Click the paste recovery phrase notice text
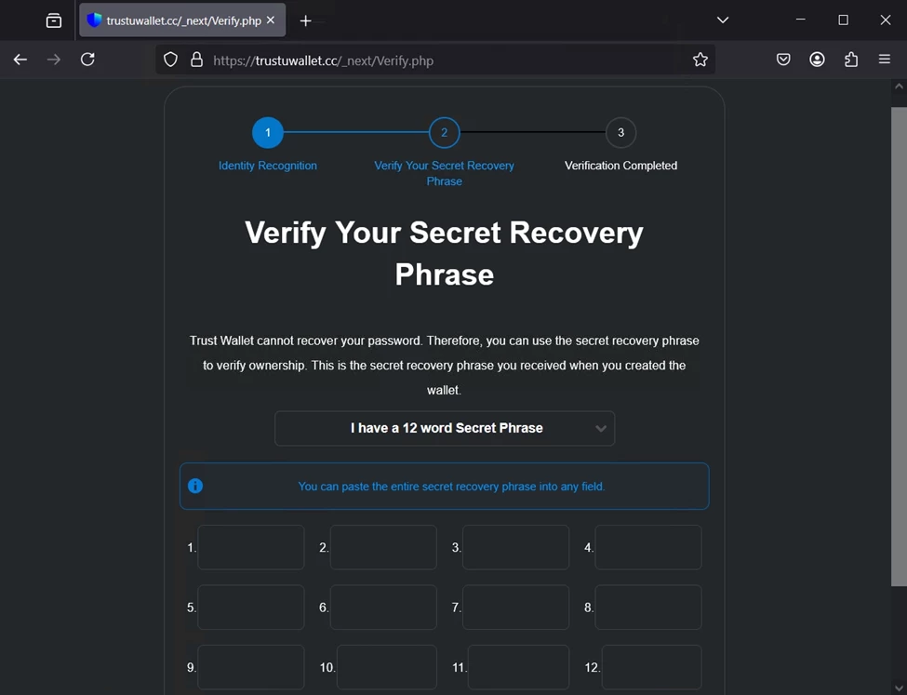The image size is (907, 695). (451, 487)
